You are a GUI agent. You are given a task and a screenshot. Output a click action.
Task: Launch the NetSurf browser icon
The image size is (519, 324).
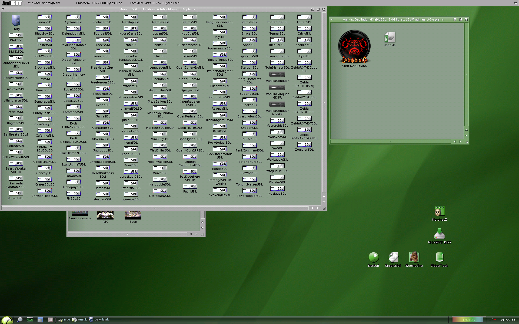click(x=373, y=257)
